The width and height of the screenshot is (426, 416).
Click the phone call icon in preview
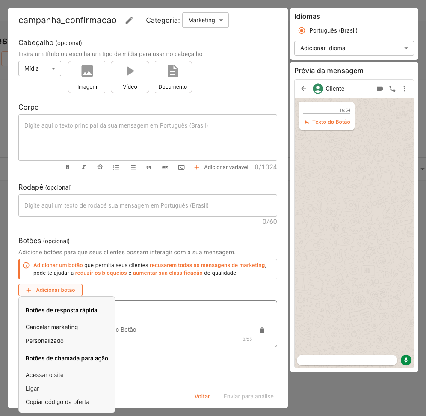click(x=392, y=89)
